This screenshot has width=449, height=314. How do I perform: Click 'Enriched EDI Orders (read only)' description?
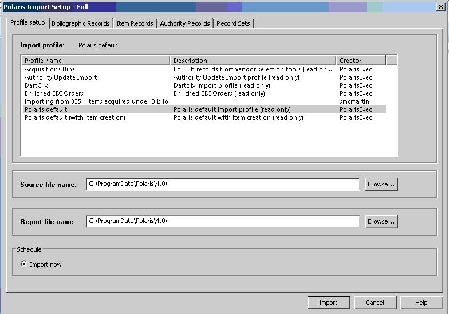coord(219,93)
